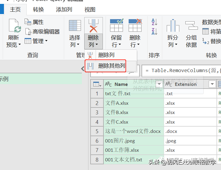
Task: Collapse the queries pane with the chevron
Action: [x=83, y=69]
